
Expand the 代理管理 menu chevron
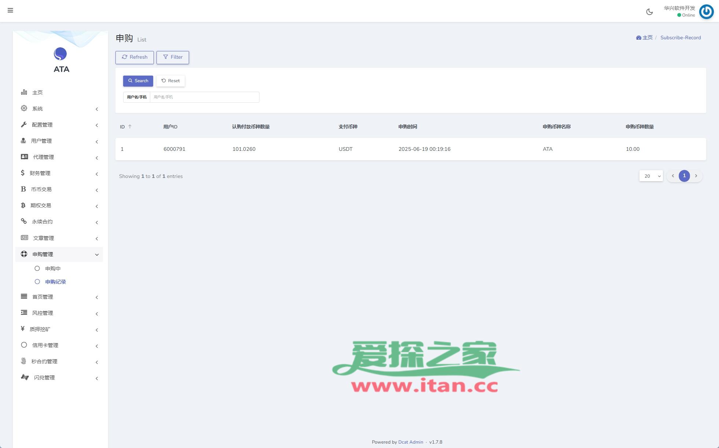(97, 158)
